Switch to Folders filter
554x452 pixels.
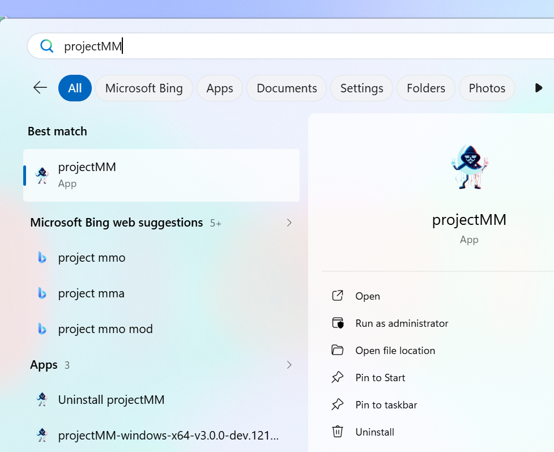point(426,88)
